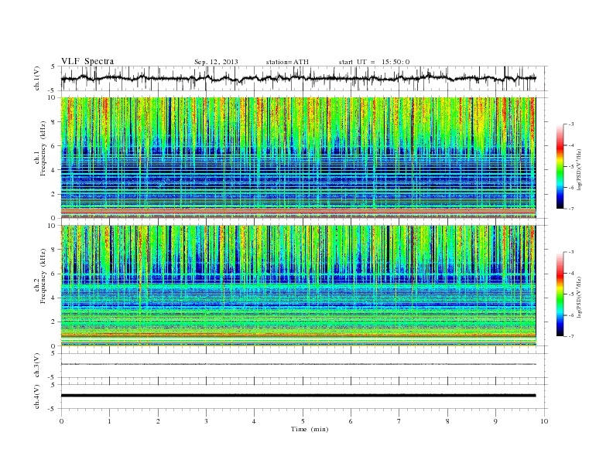Click the "VLF Spectra" plot title
The height and width of the screenshot is (473, 613).
point(87,61)
